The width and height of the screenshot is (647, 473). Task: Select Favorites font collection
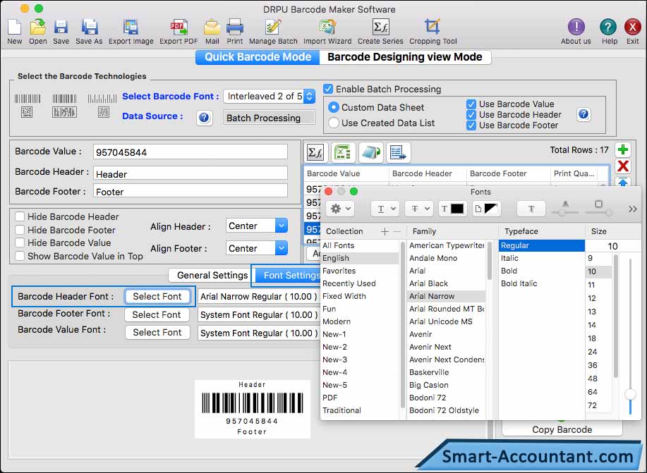[x=339, y=271]
